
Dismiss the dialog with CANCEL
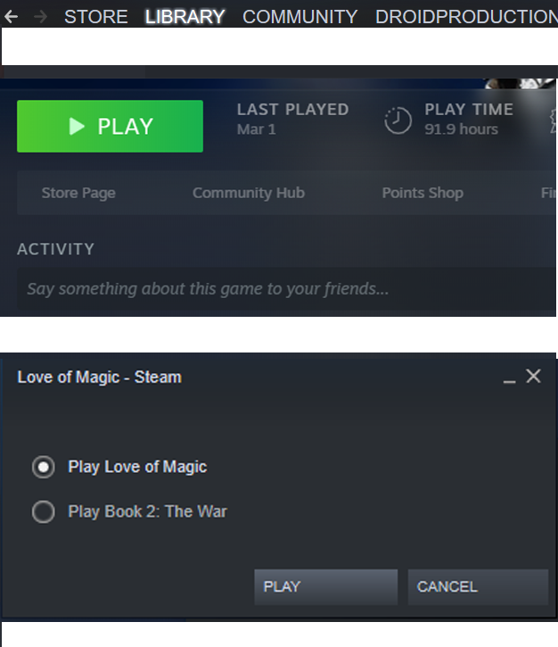pyautogui.click(x=478, y=586)
